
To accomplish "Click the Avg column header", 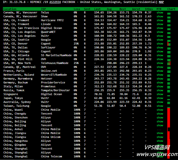I will click(x=109, y=9).
